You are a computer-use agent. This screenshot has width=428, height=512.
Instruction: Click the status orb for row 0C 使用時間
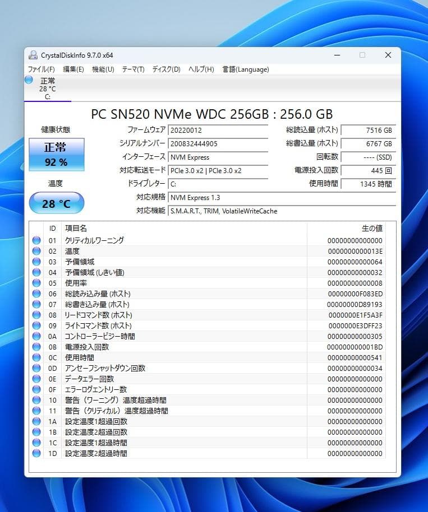[36, 357]
